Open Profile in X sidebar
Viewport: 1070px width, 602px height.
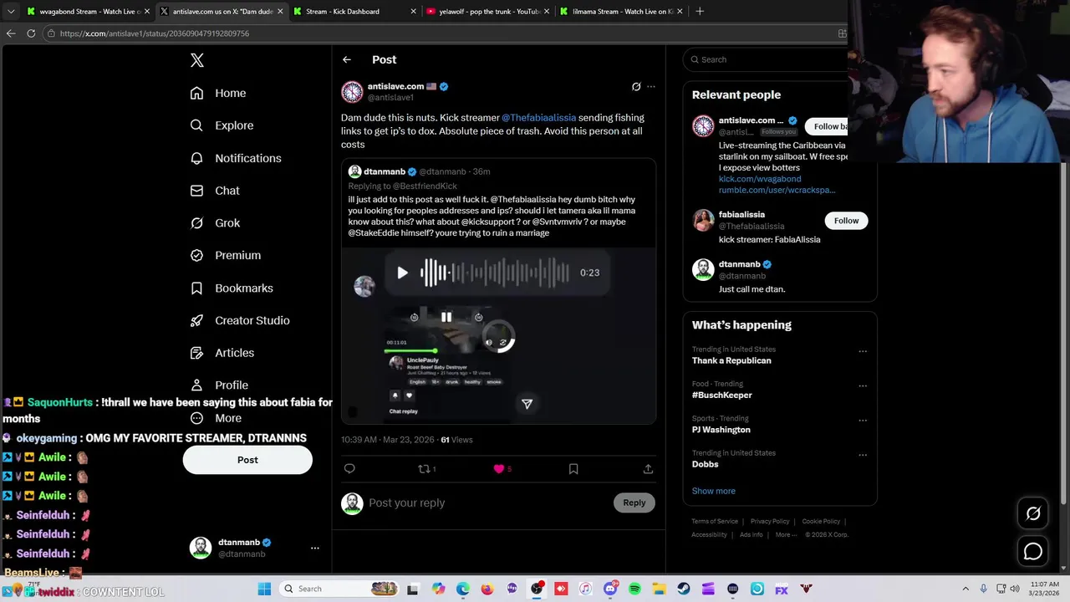pos(219,385)
